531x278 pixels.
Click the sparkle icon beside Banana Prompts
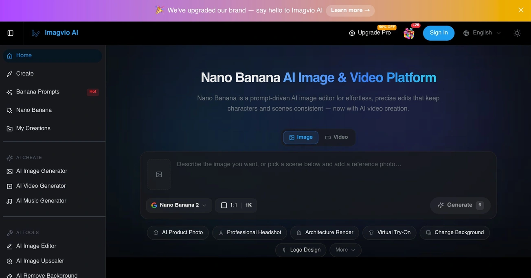click(x=9, y=92)
